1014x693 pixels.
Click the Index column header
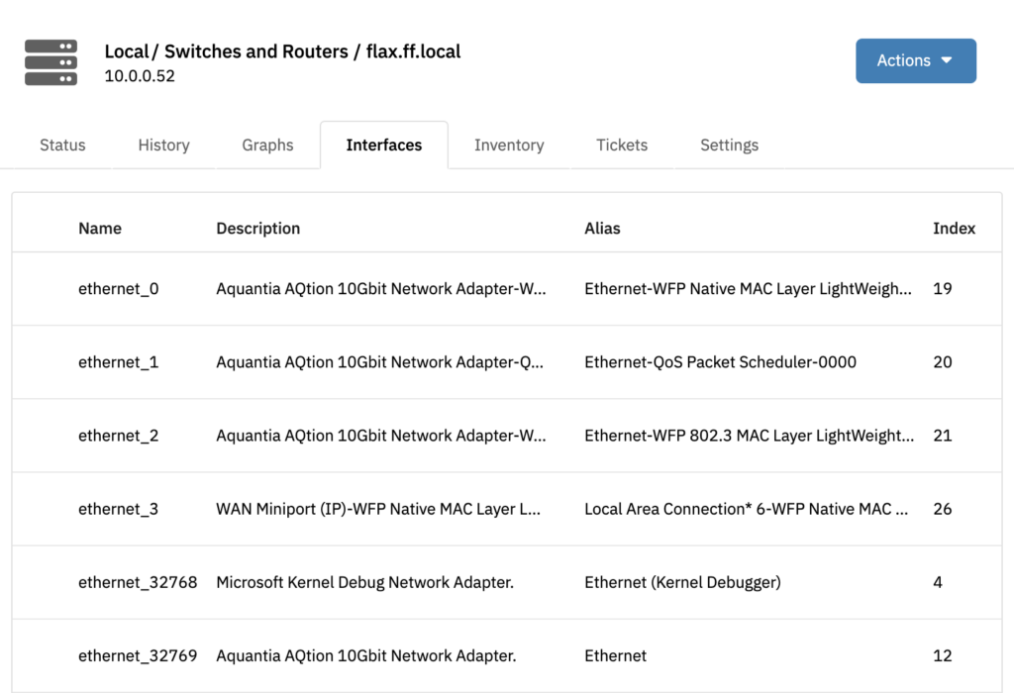click(x=954, y=229)
